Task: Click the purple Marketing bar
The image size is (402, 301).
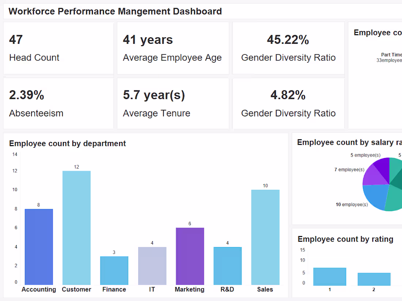Action: (190, 256)
